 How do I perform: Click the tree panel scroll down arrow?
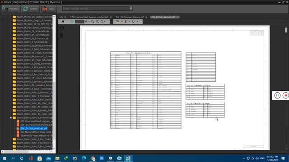(54, 149)
